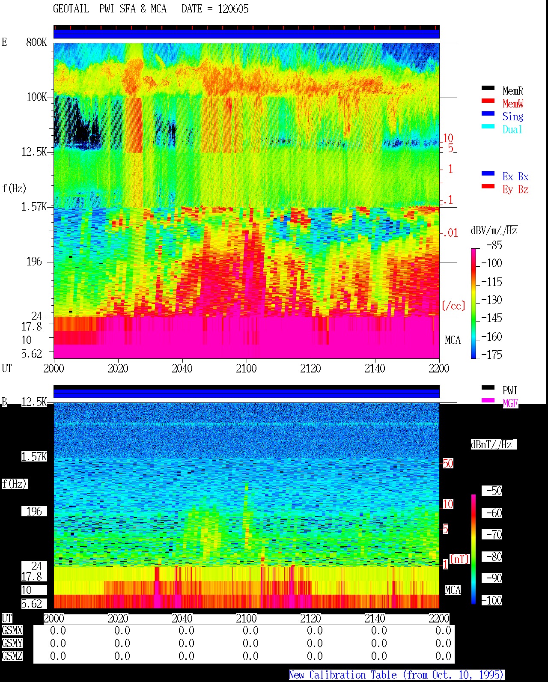The width and height of the screenshot is (548, 682).
Task: Click the -130 value on the E color scale
Action: pyautogui.click(x=491, y=300)
